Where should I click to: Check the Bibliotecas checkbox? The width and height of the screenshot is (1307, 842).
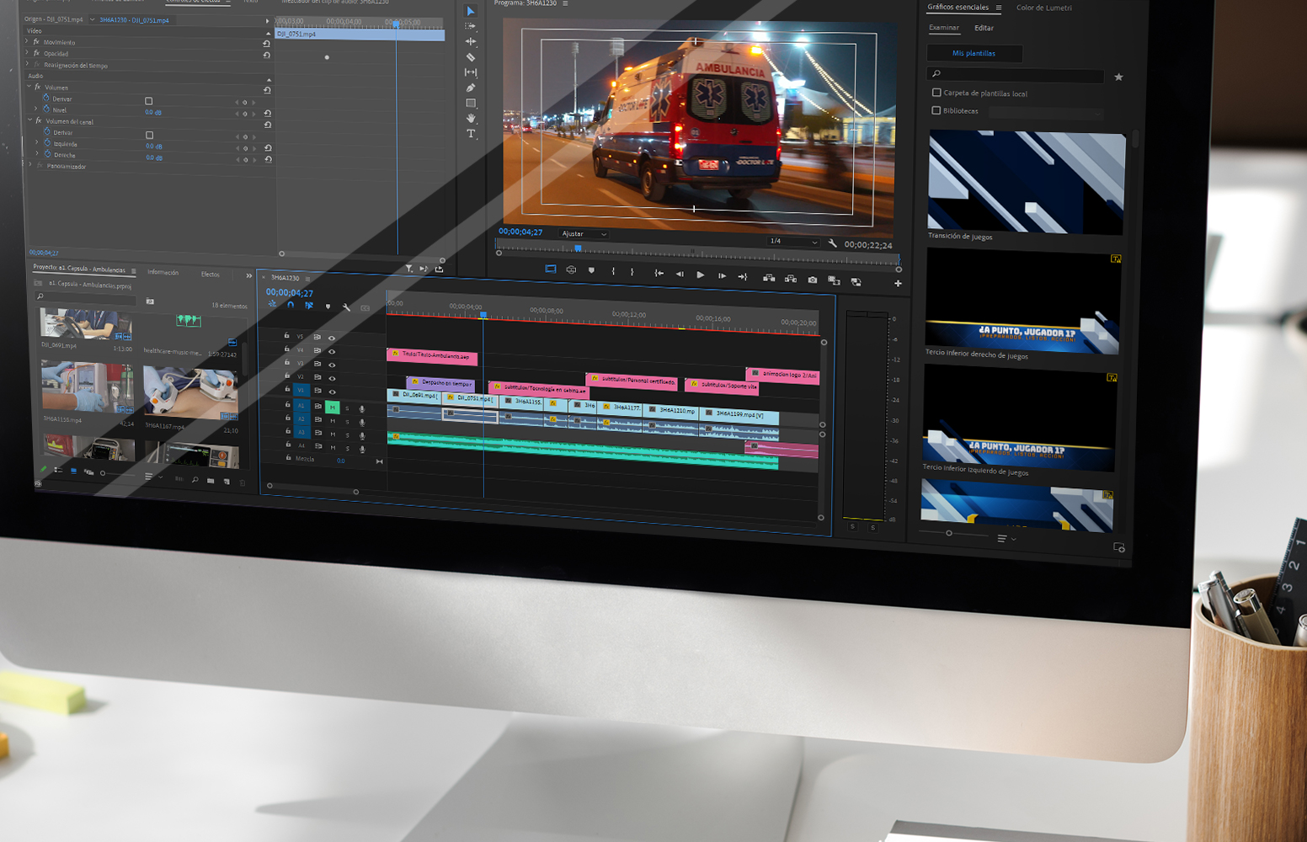pos(936,110)
